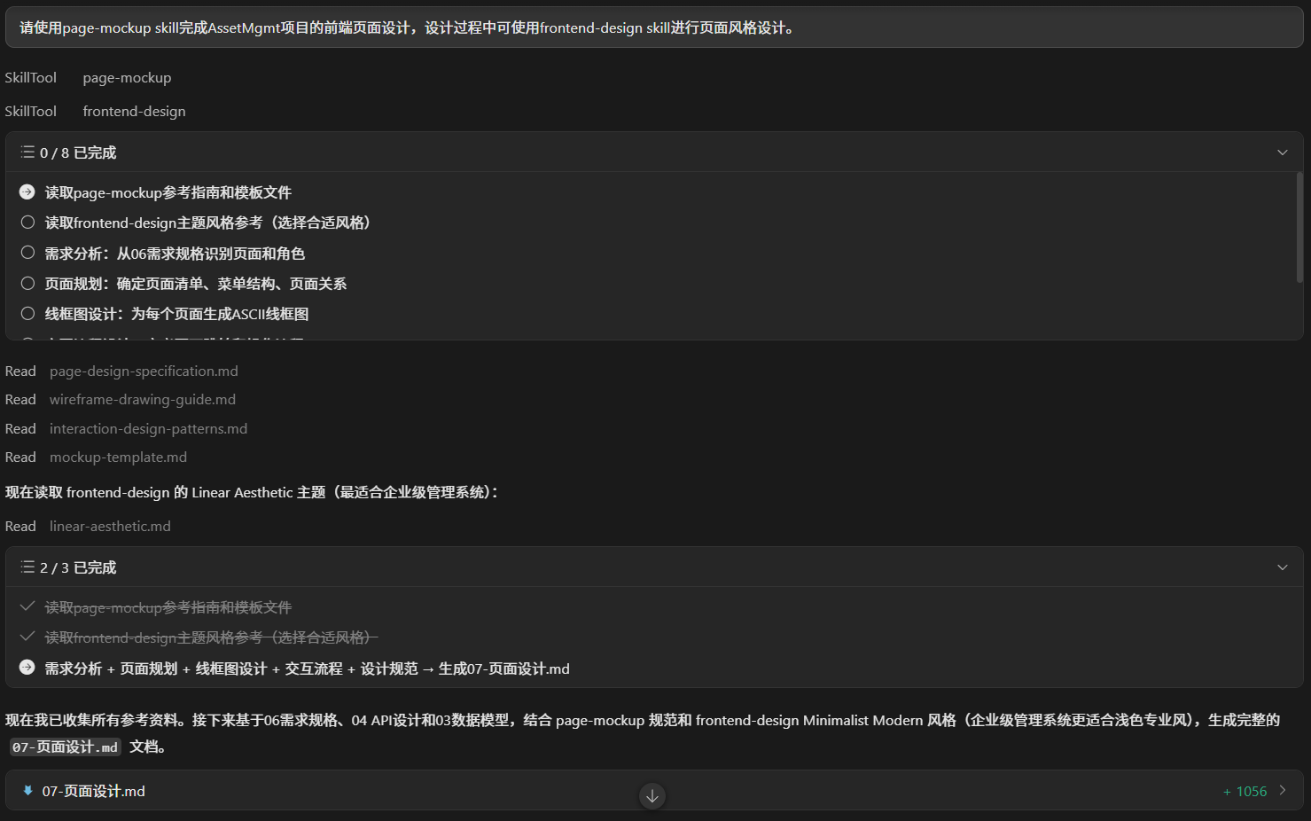The image size is (1311, 821).
Task: Click the scroll-to-bottom arrow button
Action: (652, 796)
